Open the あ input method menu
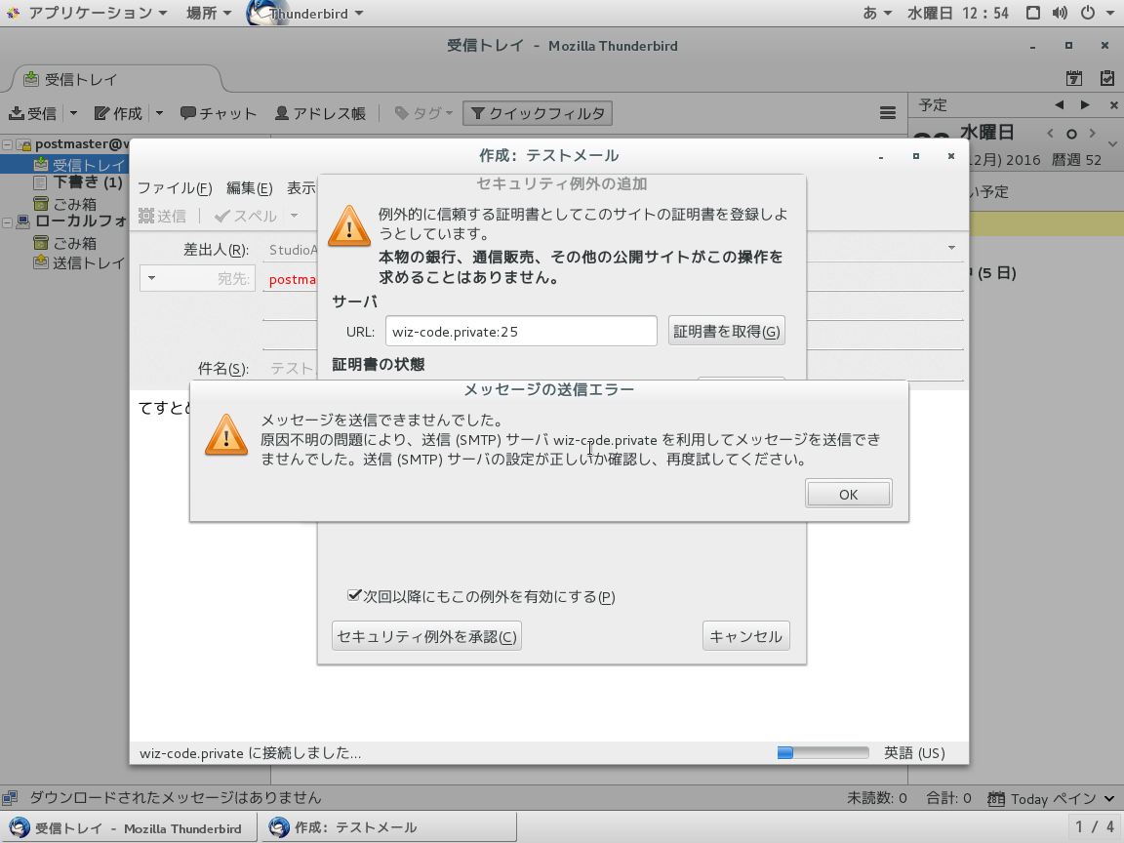 (877, 13)
